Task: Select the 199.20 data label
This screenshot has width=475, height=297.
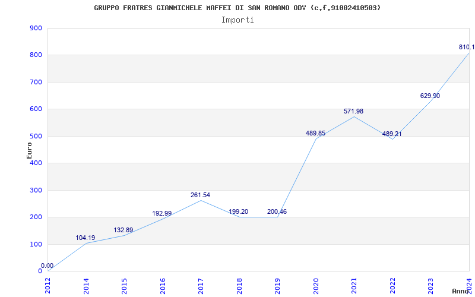Action: [239, 211]
